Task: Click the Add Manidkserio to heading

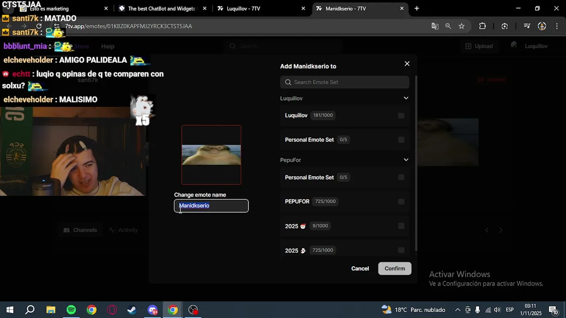Action: tap(308, 66)
